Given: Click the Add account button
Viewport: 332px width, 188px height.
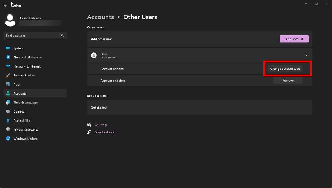Looking at the screenshot, I should click(294, 39).
